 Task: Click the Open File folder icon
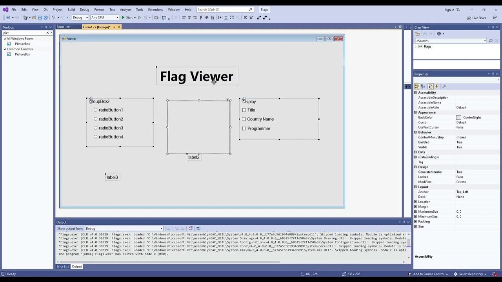pos(34,17)
